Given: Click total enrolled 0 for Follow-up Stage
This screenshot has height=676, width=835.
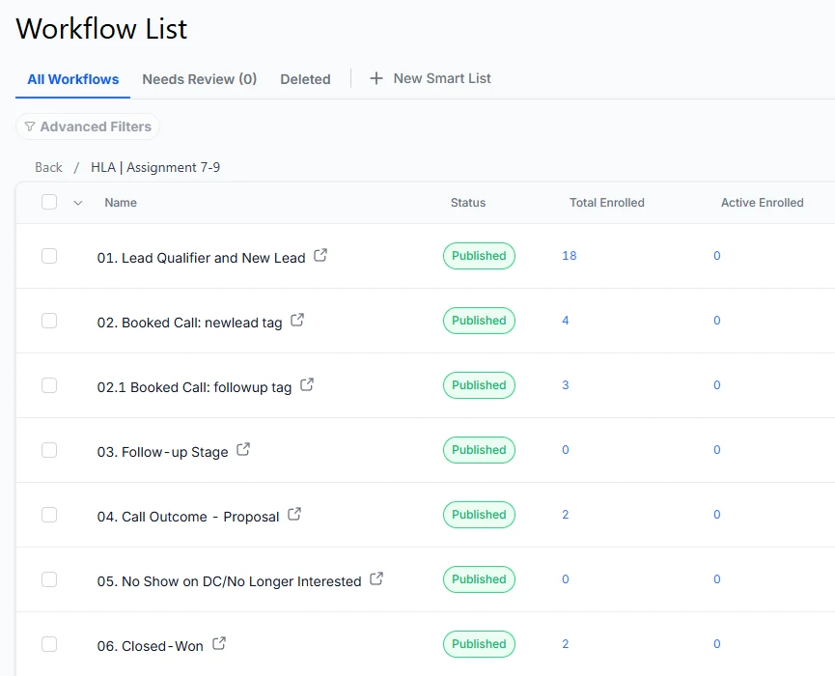Looking at the screenshot, I should [566, 450].
